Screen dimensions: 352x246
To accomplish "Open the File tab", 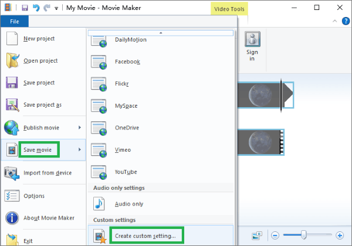I will tap(15, 22).
